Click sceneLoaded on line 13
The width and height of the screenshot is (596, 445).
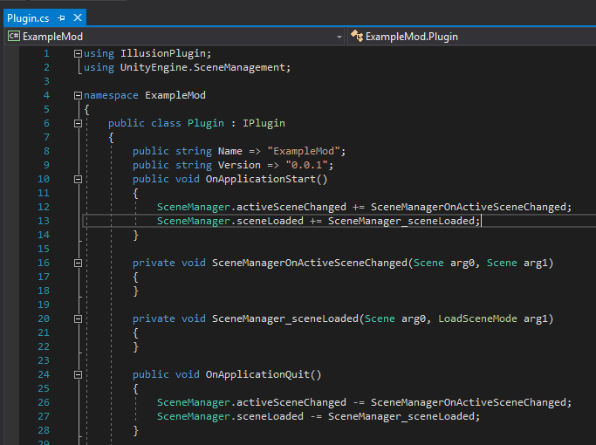pos(270,221)
